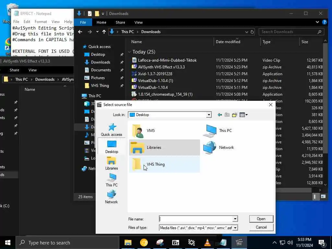Switch to details view in Downloads window

click(x=315, y=196)
